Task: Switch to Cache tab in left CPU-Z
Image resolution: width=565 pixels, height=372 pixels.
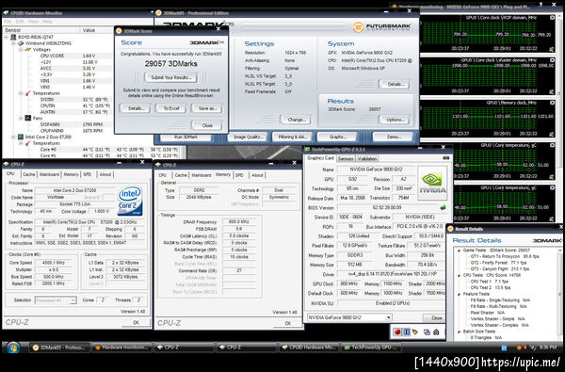Action: (29, 174)
